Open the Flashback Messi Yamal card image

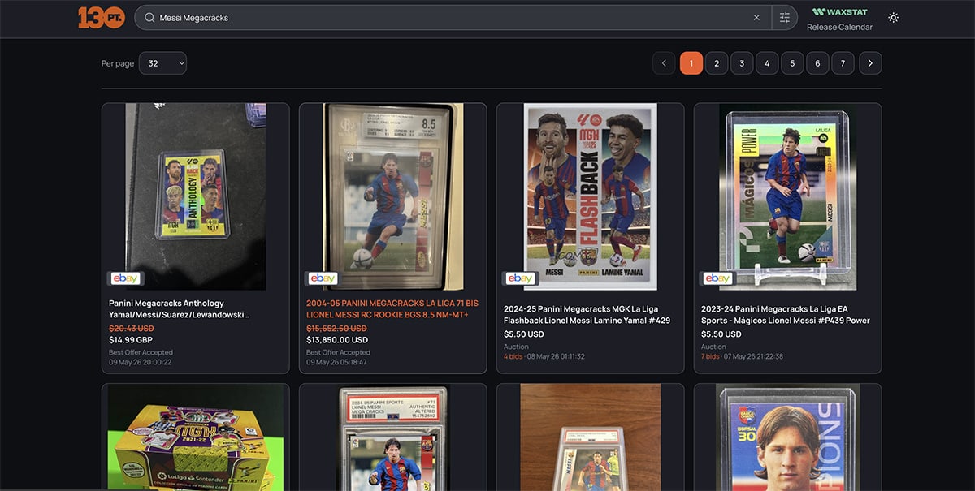[x=591, y=196]
